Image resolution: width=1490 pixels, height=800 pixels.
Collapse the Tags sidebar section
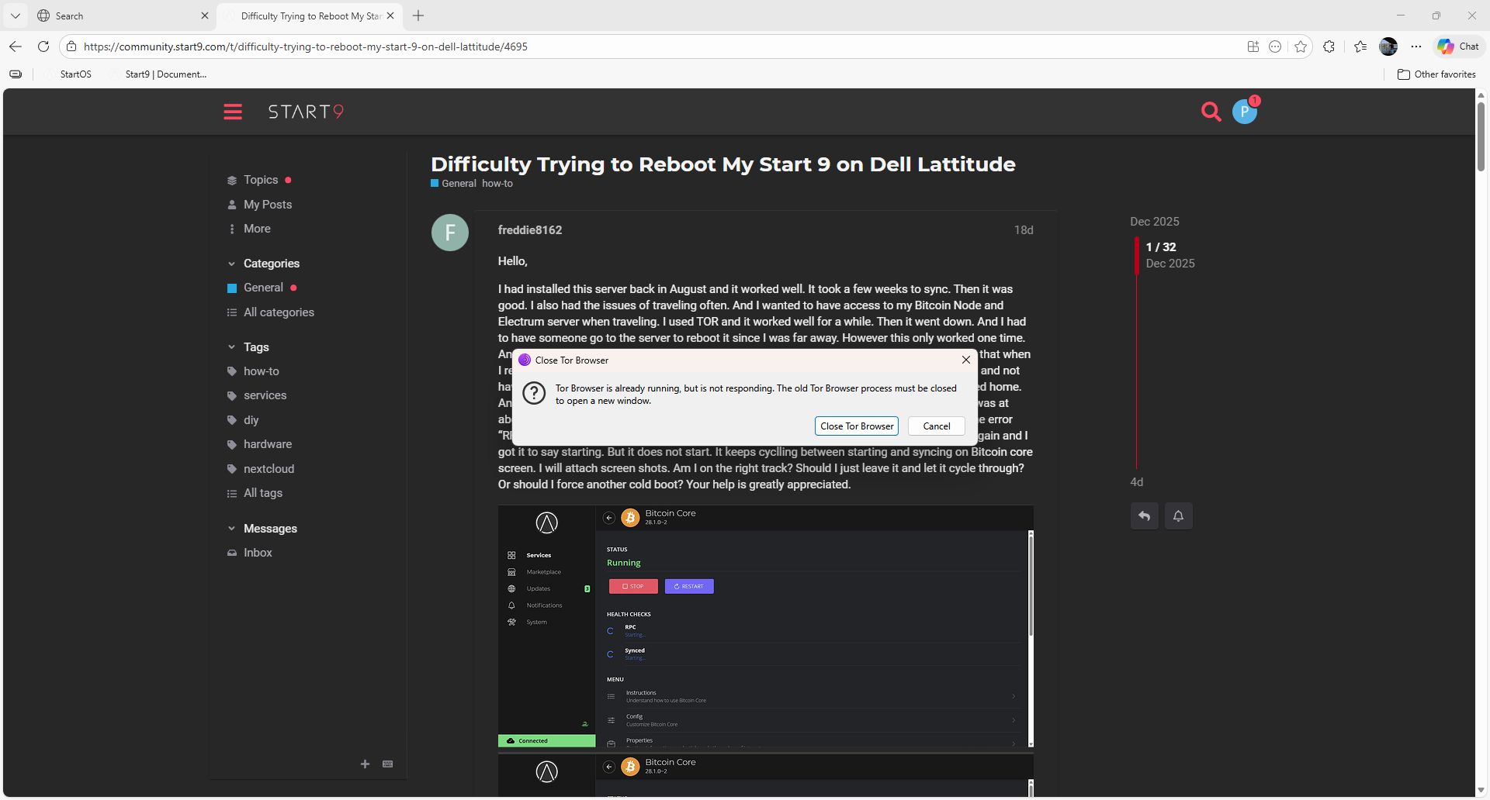pyautogui.click(x=231, y=347)
